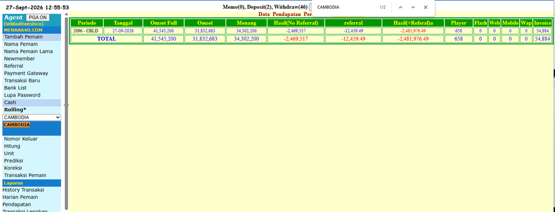This screenshot has width=555, height=212.
Task: Click the Periode column header
Action: (87, 23)
